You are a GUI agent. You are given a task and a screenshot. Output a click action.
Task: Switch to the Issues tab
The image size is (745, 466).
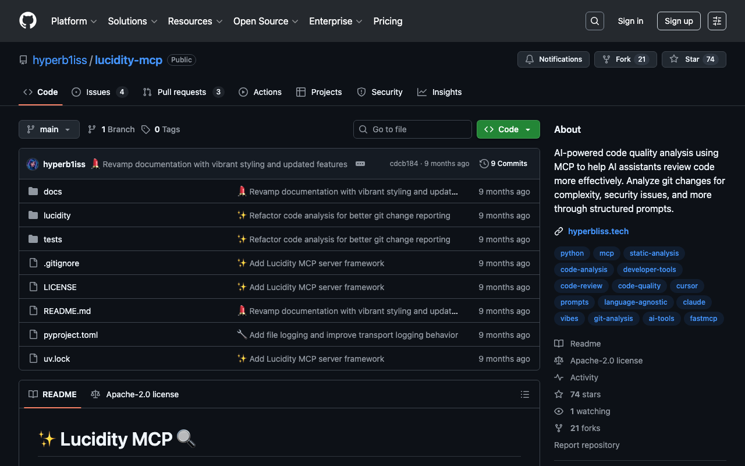click(98, 92)
